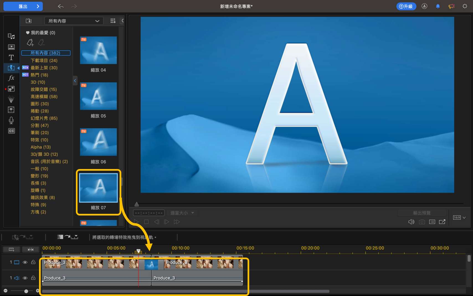
Task: Click the timeline zoom slider handle
Action: coord(26,291)
